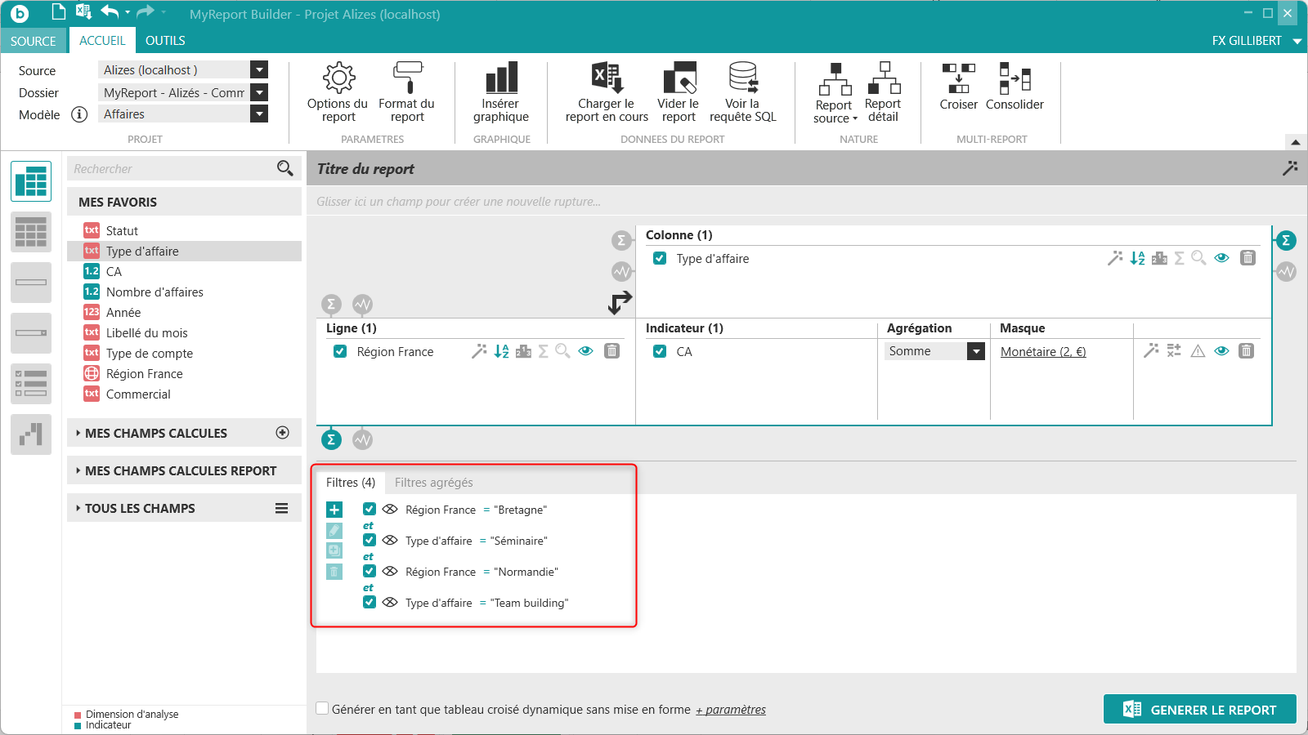
Task: Toggle visibility eye of Type d'affaire column
Action: tap(1221, 258)
